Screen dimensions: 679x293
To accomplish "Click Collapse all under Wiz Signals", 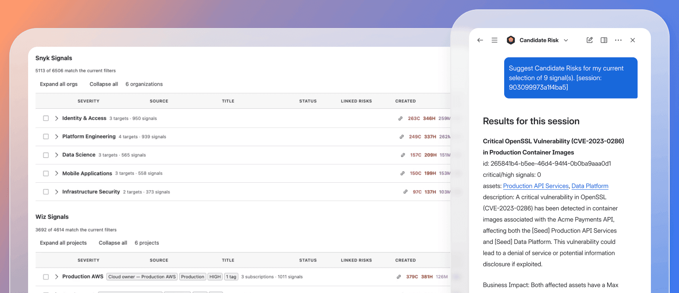I will (113, 243).
